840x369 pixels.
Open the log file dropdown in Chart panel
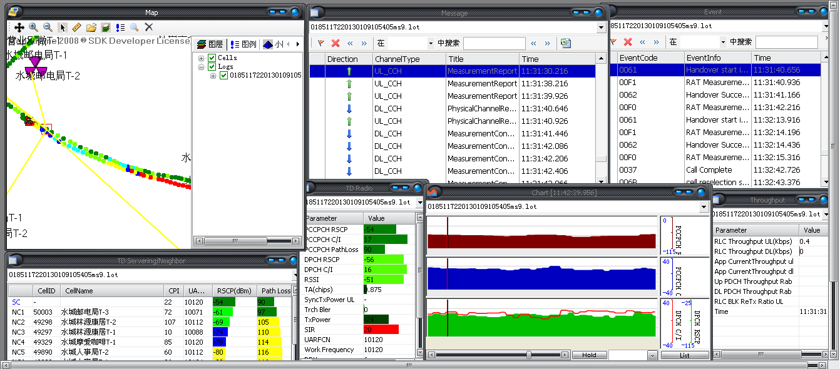[x=704, y=207]
